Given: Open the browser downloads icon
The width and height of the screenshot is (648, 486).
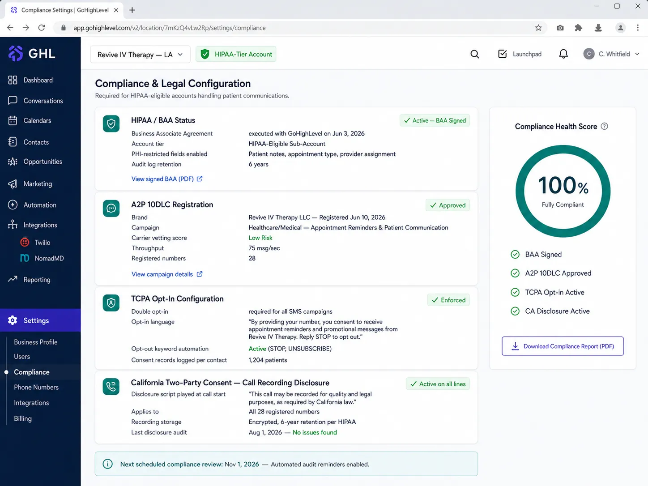Looking at the screenshot, I should (x=598, y=28).
